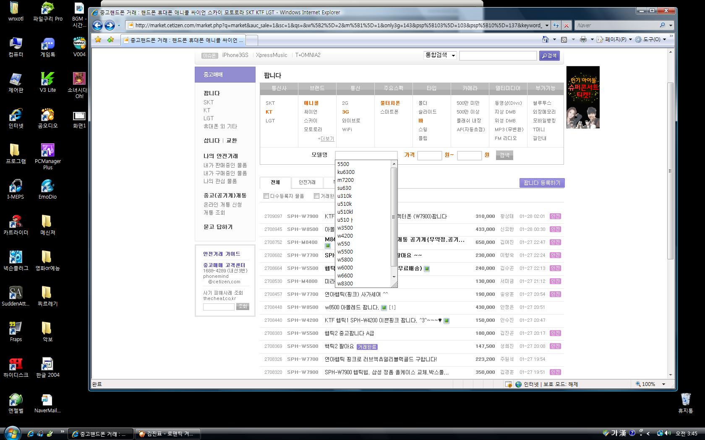Open the 게임톡 desktop icon
The image size is (705, 440).
click(48, 47)
